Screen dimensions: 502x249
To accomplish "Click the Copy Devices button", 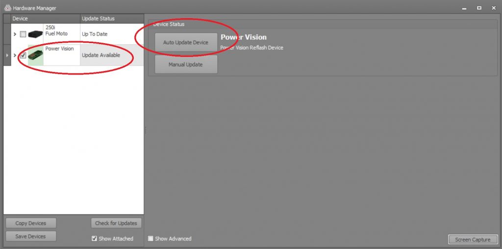I will tap(31, 223).
